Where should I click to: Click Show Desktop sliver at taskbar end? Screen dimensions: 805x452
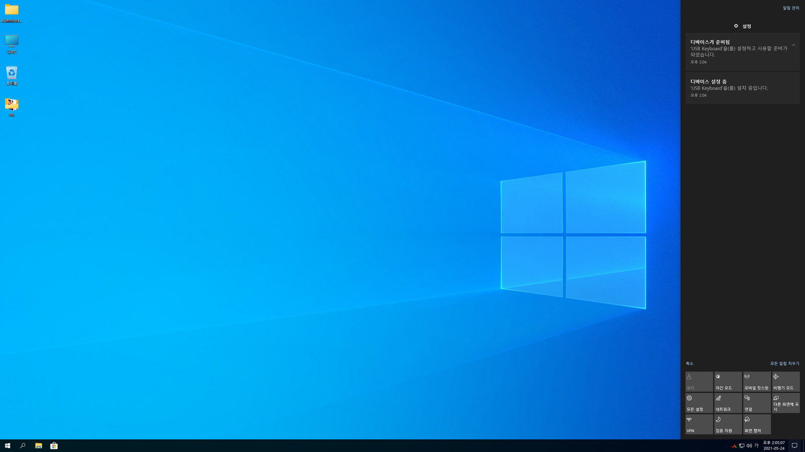[x=804, y=446]
